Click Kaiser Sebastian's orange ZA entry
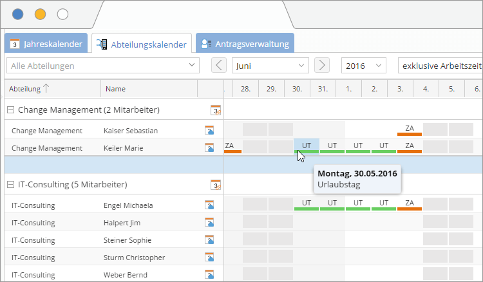Image resolution: width=483 pixels, height=282 pixels. [x=409, y=129]
